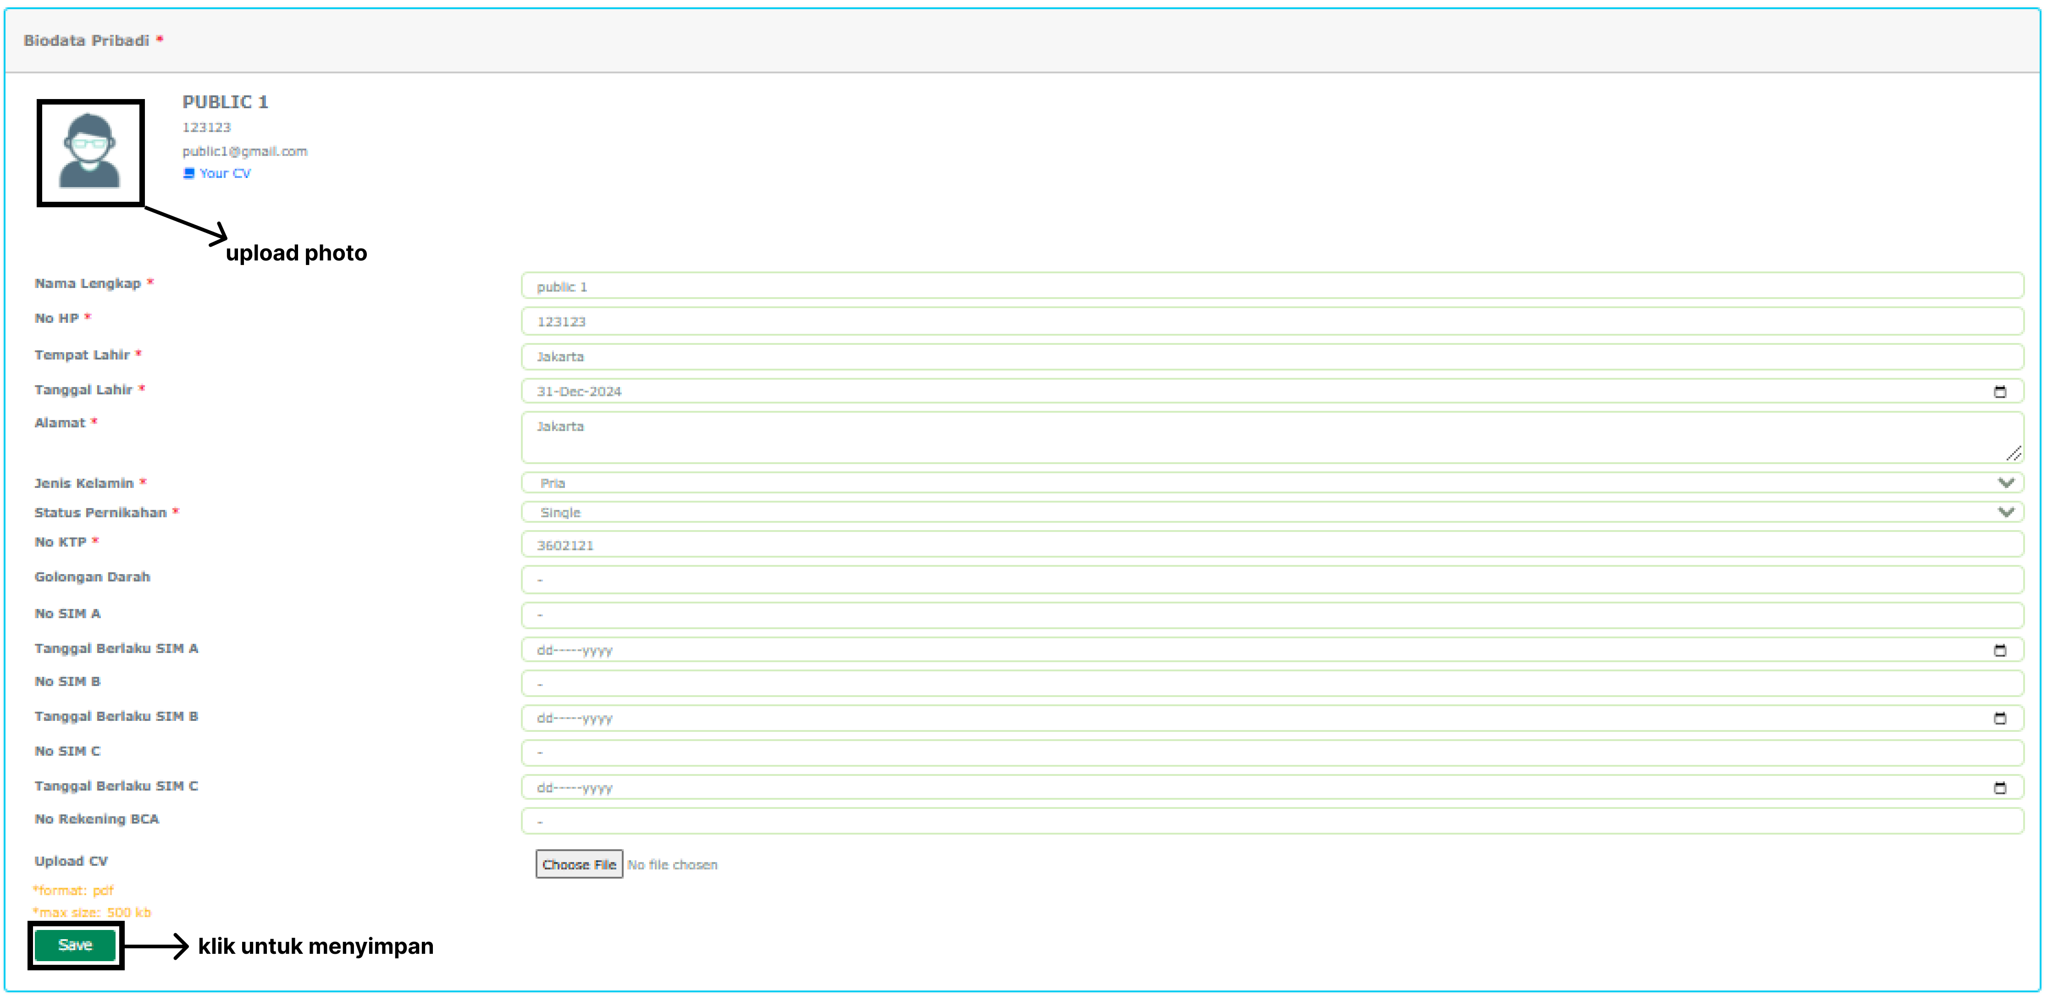This screenshot has height=996, width=2047.
Task: Click into the No HP field
Action: (x=1272, y=322)
